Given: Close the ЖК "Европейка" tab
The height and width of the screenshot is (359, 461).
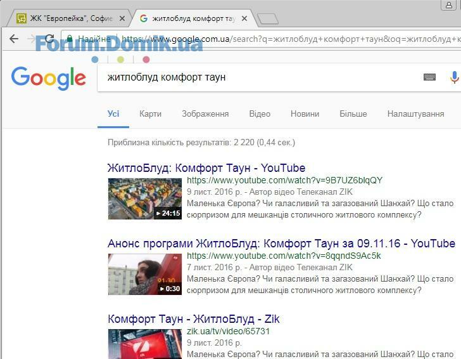Looking at the screenshot, I should point(122,18).
